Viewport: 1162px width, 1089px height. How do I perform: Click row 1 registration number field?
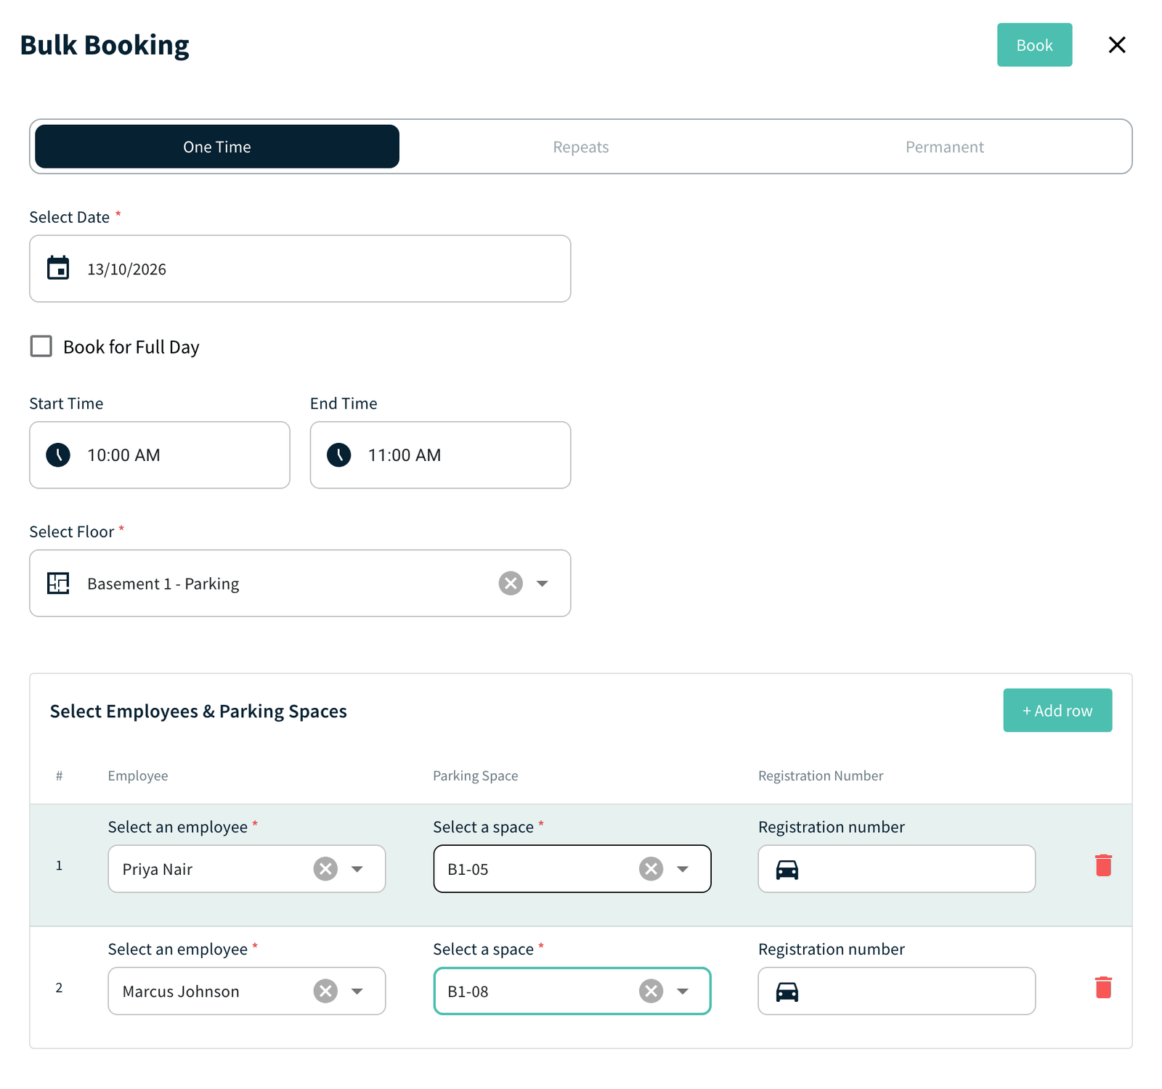coord(897,869)
